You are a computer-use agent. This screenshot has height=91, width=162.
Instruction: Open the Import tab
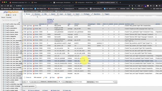76,14
